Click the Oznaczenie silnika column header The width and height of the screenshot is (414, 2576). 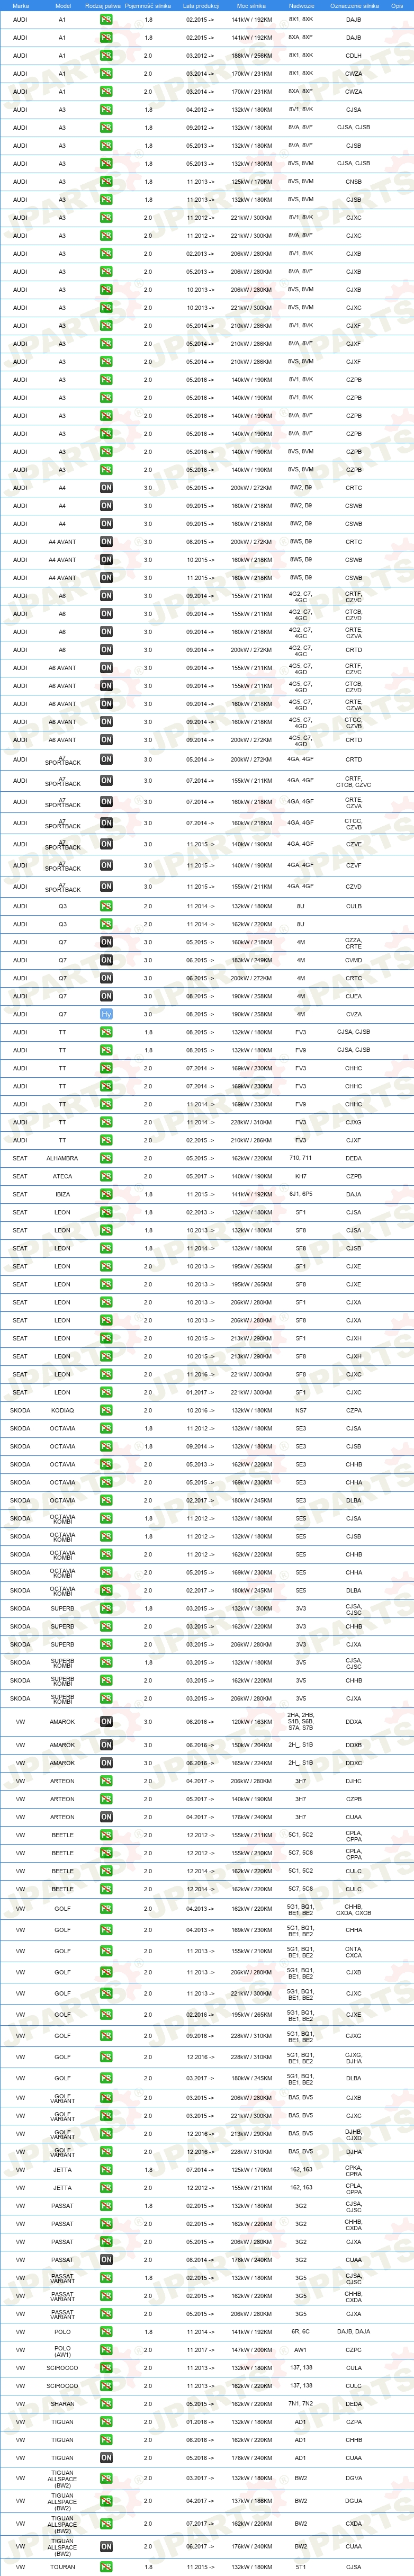[x=354, y=5]
